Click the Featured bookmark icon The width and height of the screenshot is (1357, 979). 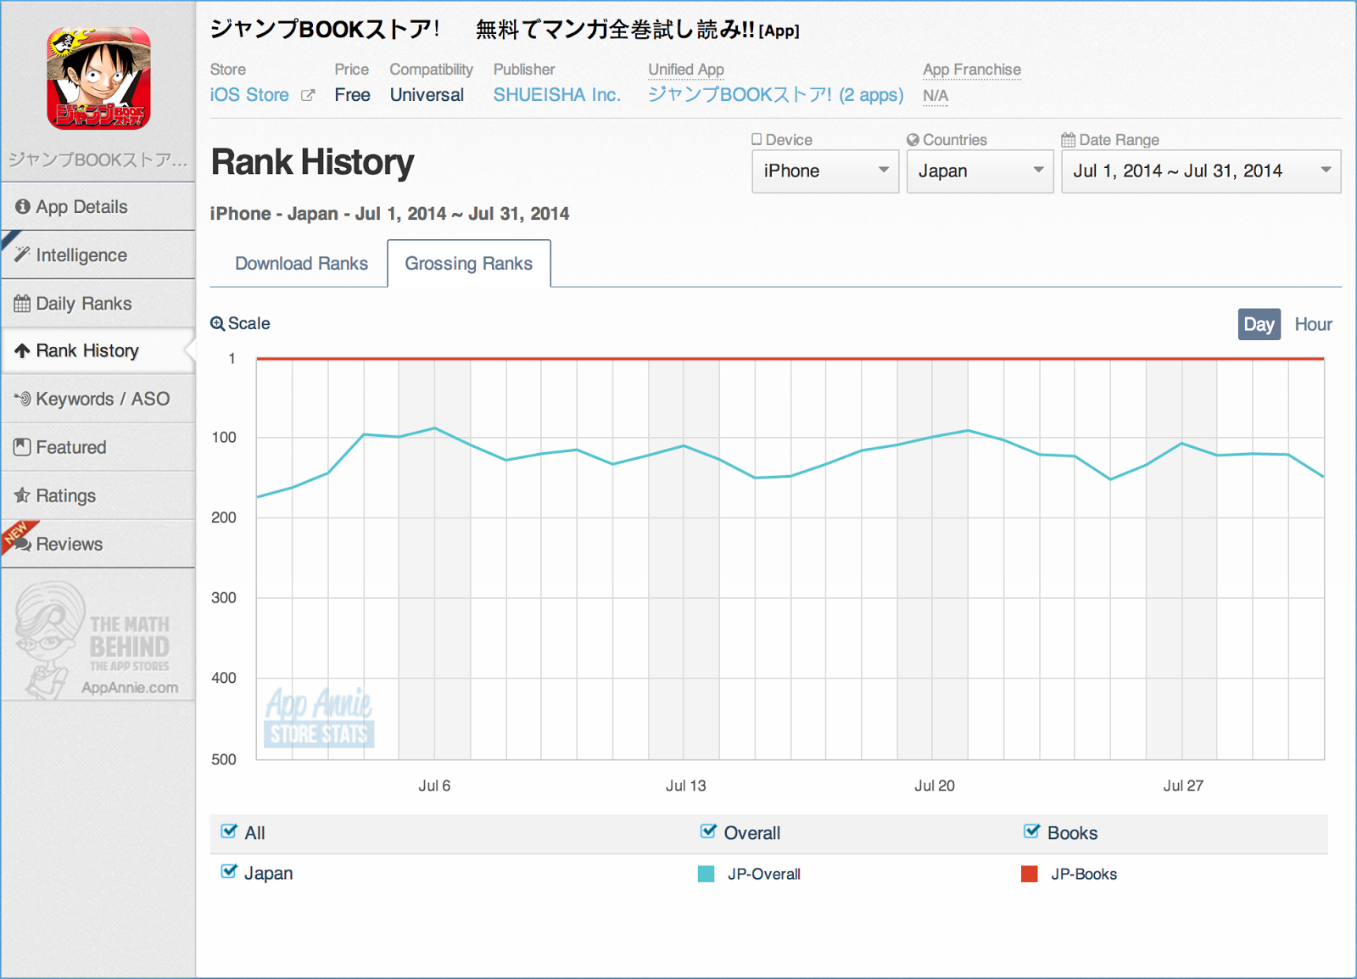(23, 447)
